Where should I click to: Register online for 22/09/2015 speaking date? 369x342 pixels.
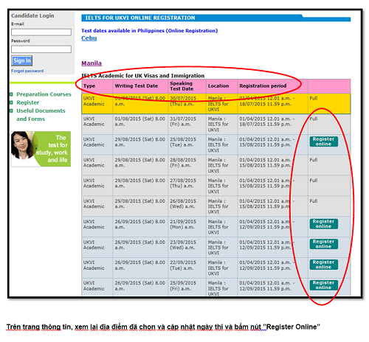(x=324, y=265)
